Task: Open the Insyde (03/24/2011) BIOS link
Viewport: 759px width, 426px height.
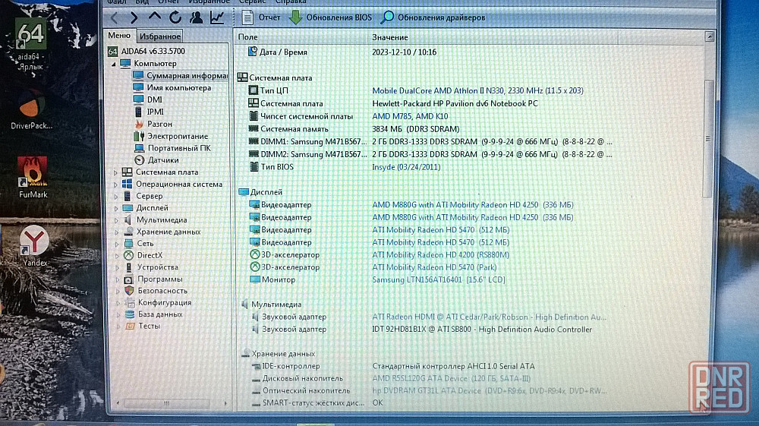Action: pos(406,167)
